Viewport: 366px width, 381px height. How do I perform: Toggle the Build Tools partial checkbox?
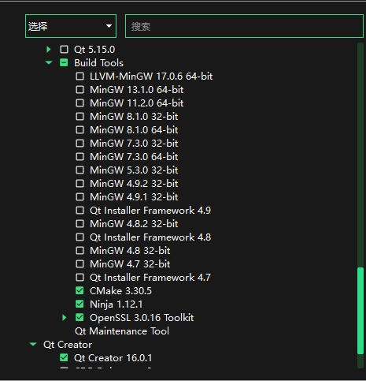tap(64, 62)
